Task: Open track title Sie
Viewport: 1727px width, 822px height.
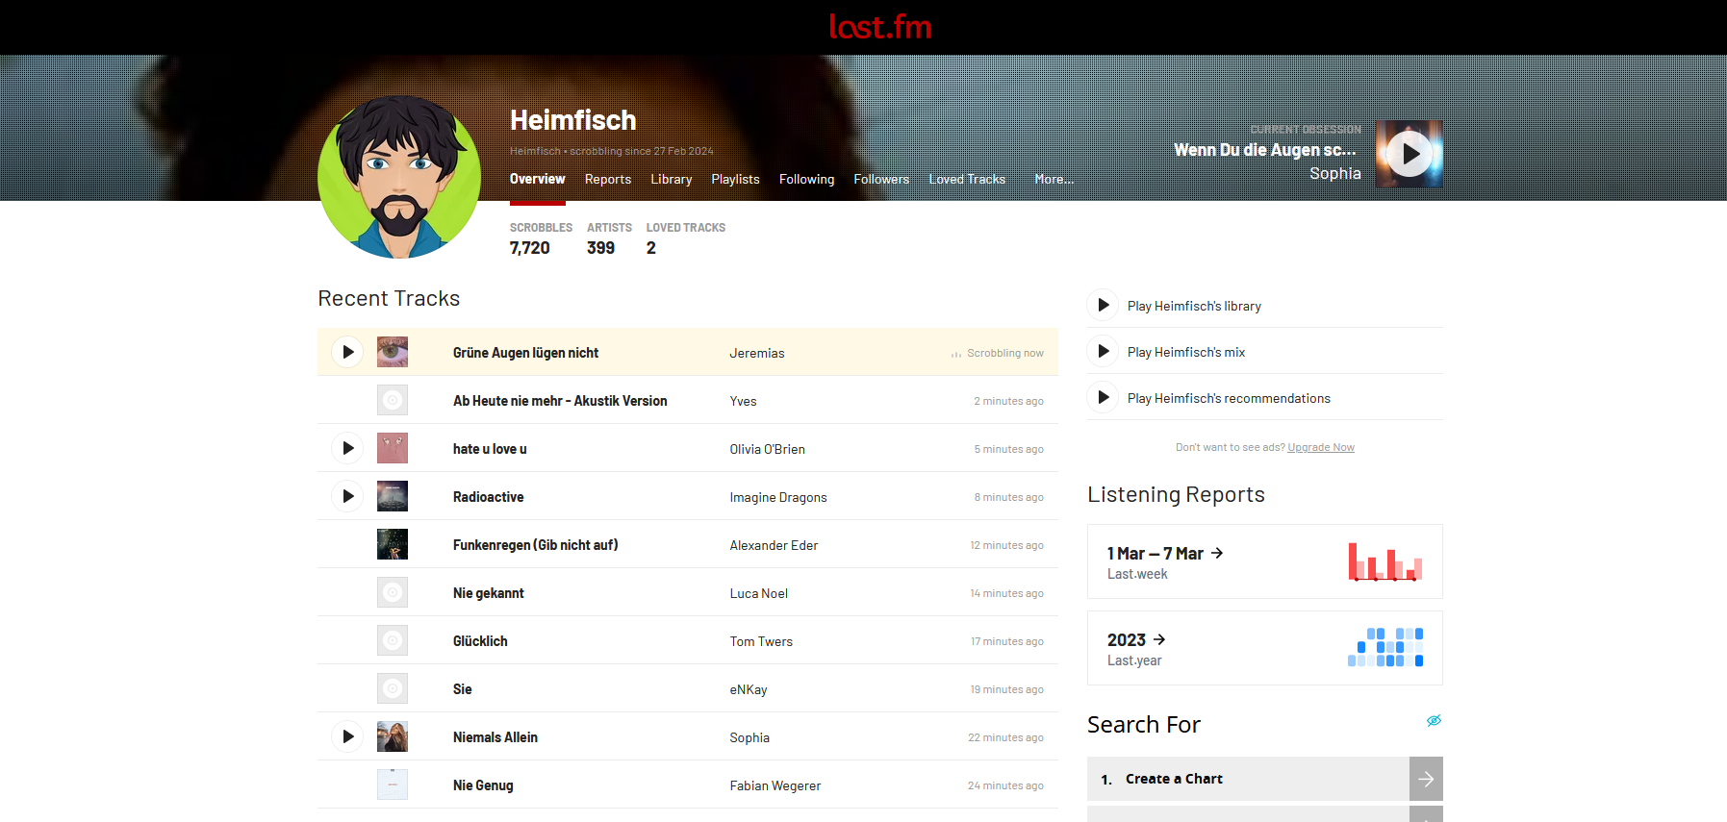Action: (463, 689)
